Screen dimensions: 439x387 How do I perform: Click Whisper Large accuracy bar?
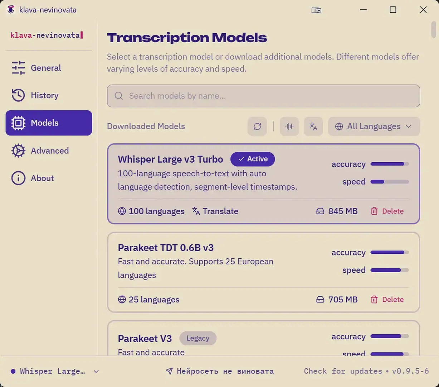390,164
